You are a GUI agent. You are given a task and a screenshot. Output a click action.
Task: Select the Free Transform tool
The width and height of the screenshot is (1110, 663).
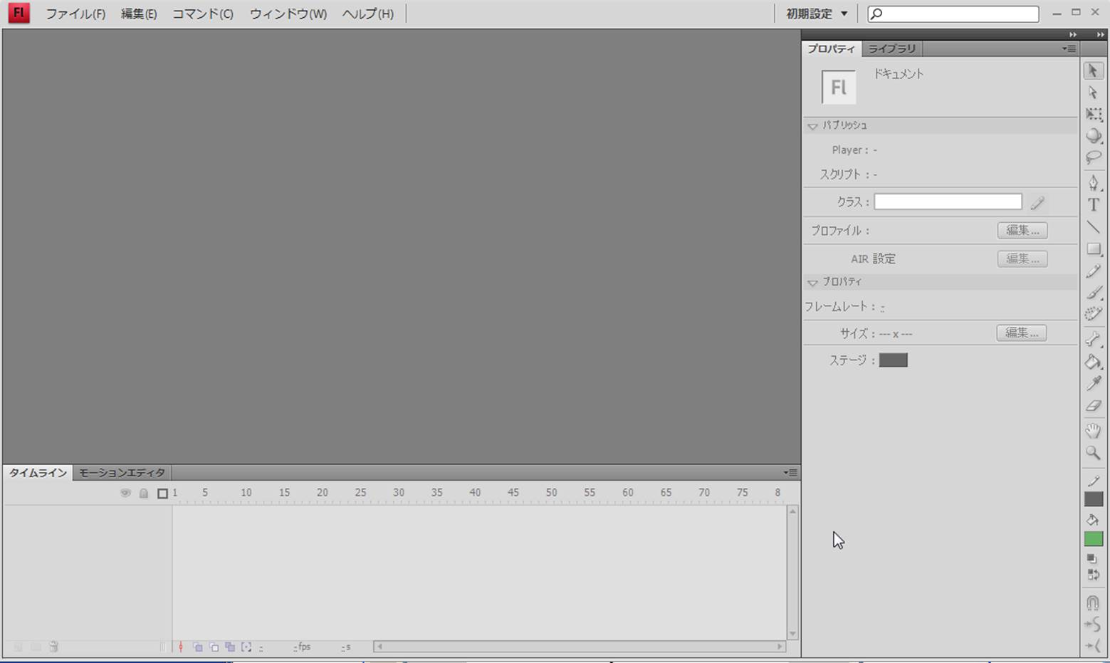[1093, 115]
